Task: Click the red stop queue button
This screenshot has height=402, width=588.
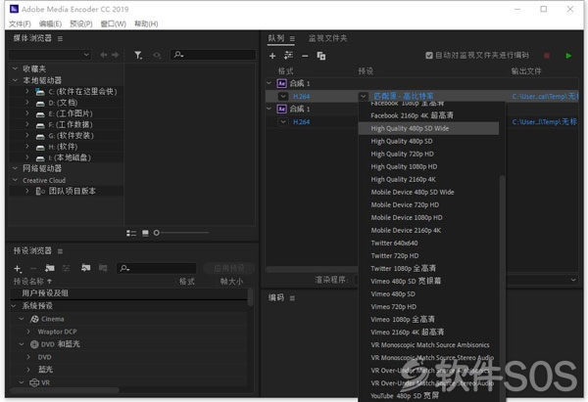Action: (x=547, y=56)
